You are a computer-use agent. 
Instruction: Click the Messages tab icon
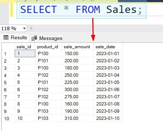point(34,38)
